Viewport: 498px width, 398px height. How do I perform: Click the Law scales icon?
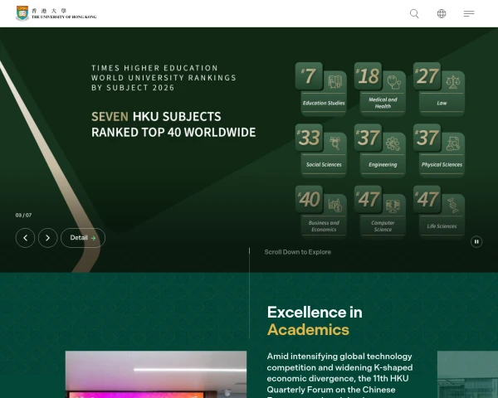(x=453, y=82)
